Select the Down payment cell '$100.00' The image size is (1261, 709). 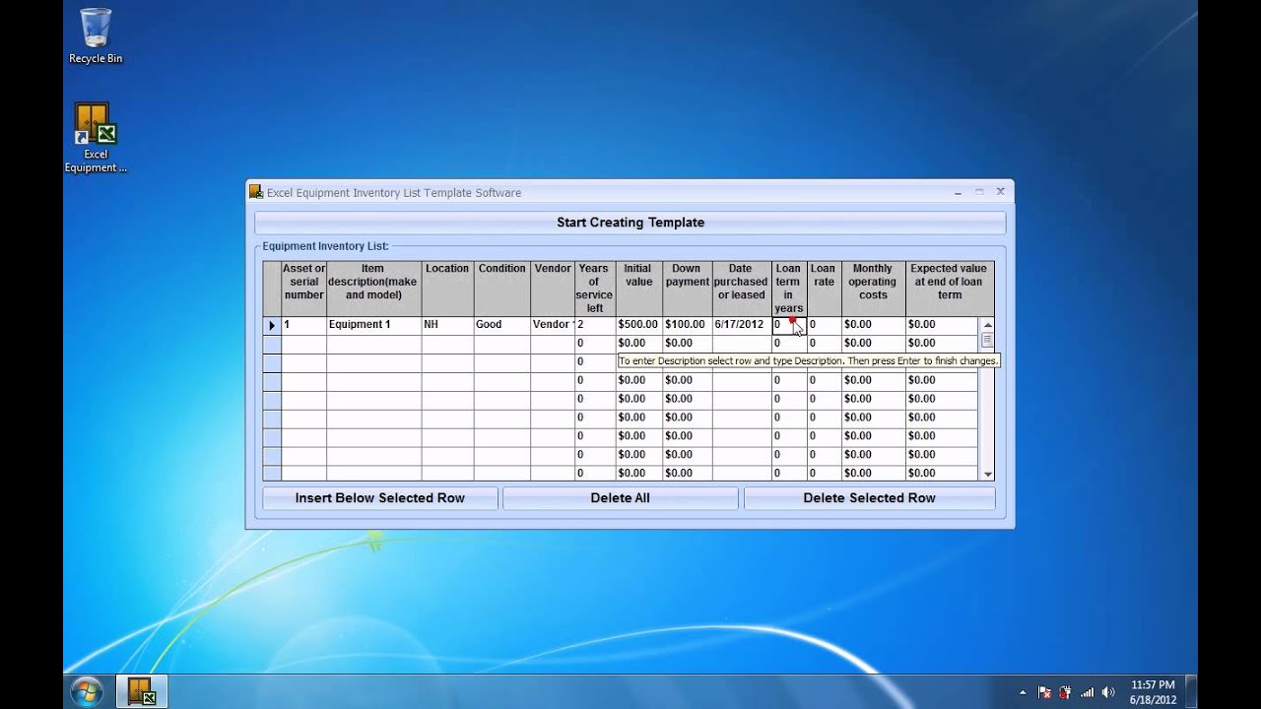pyautogui.click(x=687, y=325)
